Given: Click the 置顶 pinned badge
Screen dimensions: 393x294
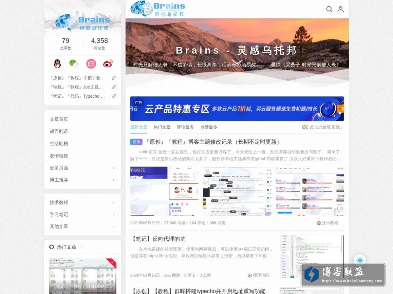Looking at the screenshot, I should (x=136, y=142).
